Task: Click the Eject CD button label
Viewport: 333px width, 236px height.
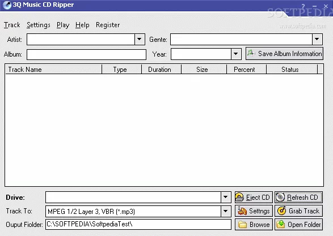Action: click(258, 198)
